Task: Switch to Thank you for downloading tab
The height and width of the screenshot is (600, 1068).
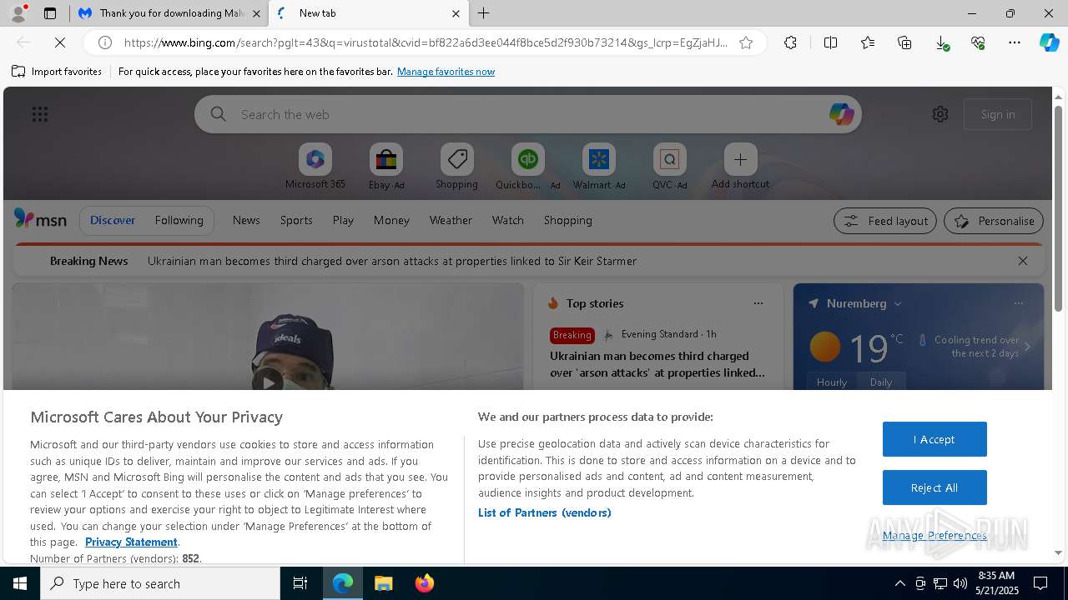Action: point(169,13)
